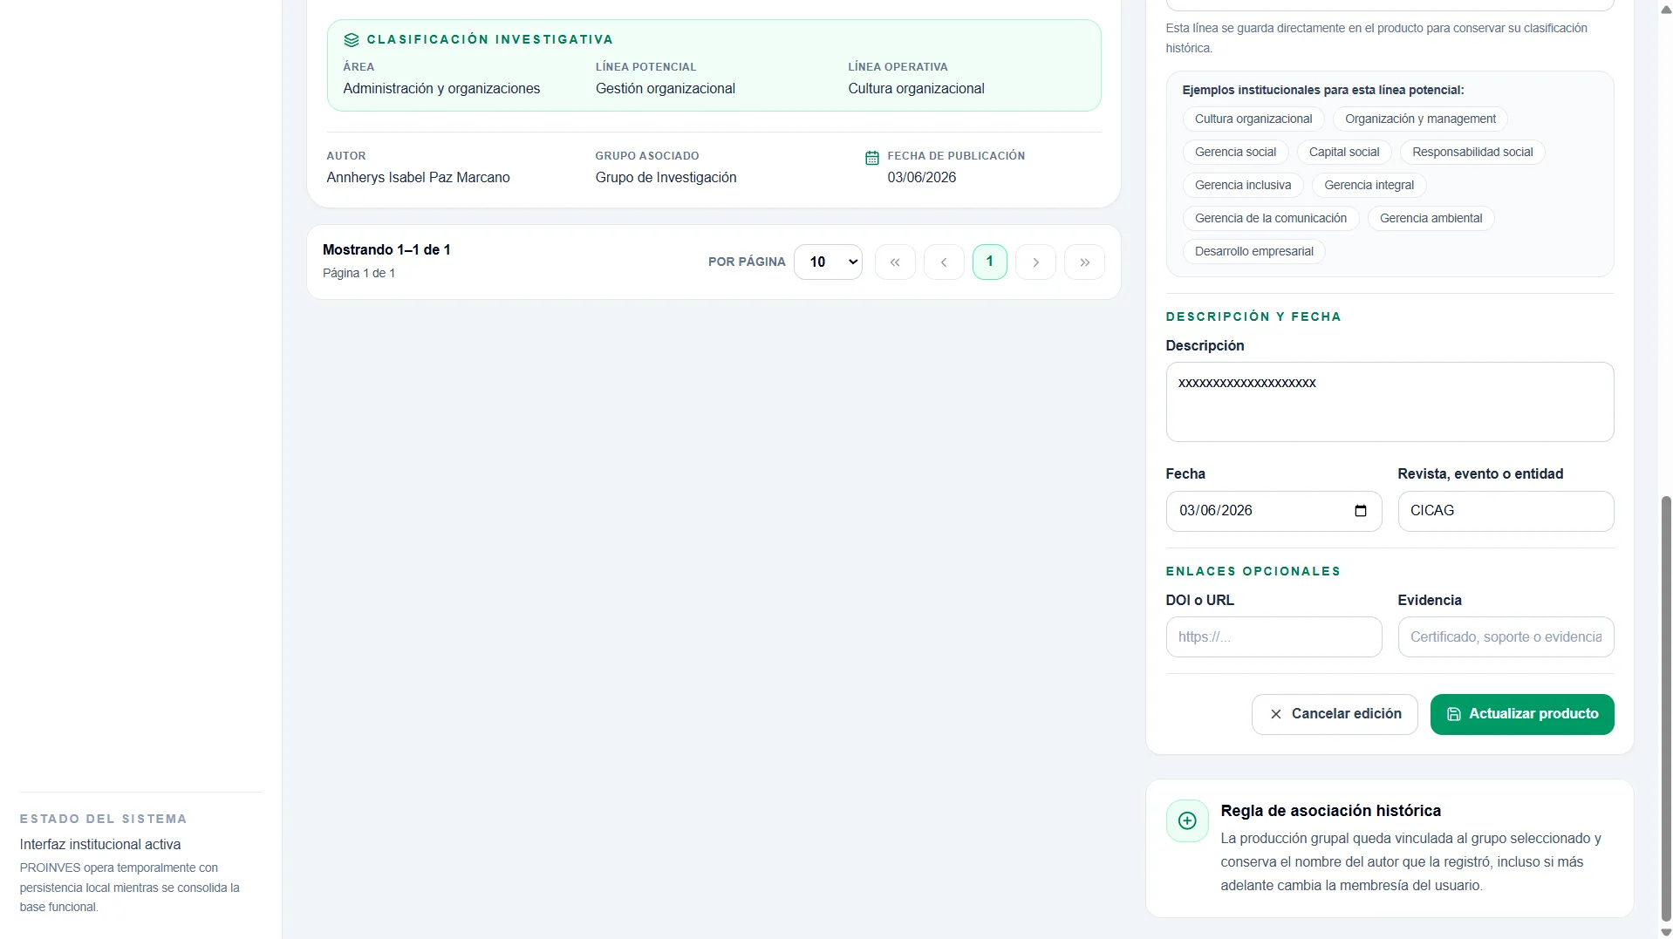Go to previous page arrow
Viewport: 1673px width, 939px height.
coord(944,262)
